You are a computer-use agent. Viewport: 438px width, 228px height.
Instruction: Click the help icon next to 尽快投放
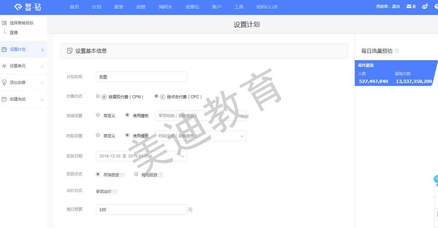click(x=122, y=175)
